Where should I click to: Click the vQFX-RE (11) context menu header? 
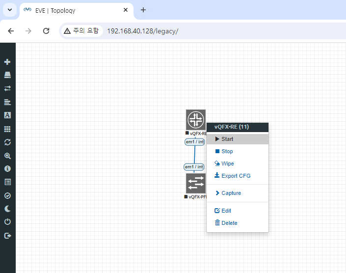(238, 127)
